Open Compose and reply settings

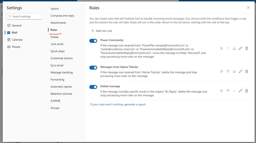point(62,16)
